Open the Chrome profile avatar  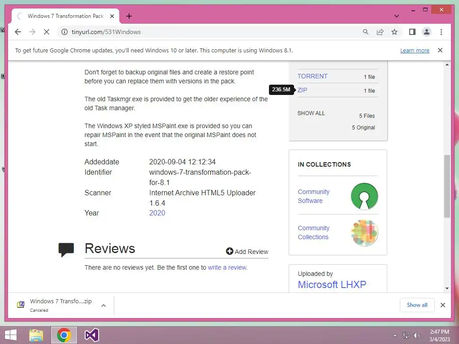[x=427, y=32]
